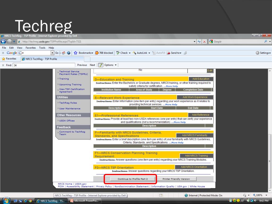Open the View menu
This screenshot has width=272, height=204.
(x=20, y=48)
